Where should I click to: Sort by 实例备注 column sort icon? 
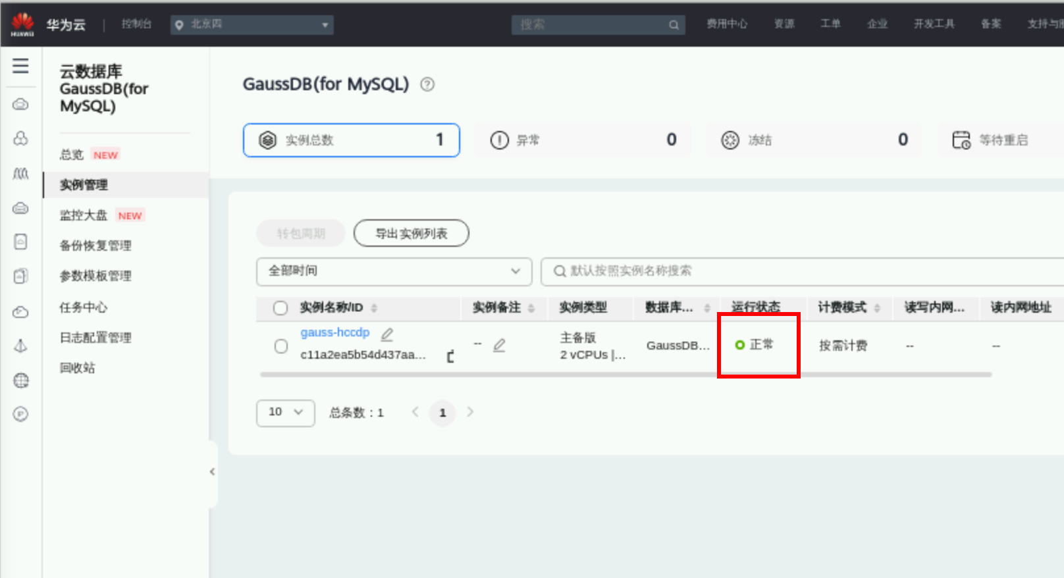[531, 307]
